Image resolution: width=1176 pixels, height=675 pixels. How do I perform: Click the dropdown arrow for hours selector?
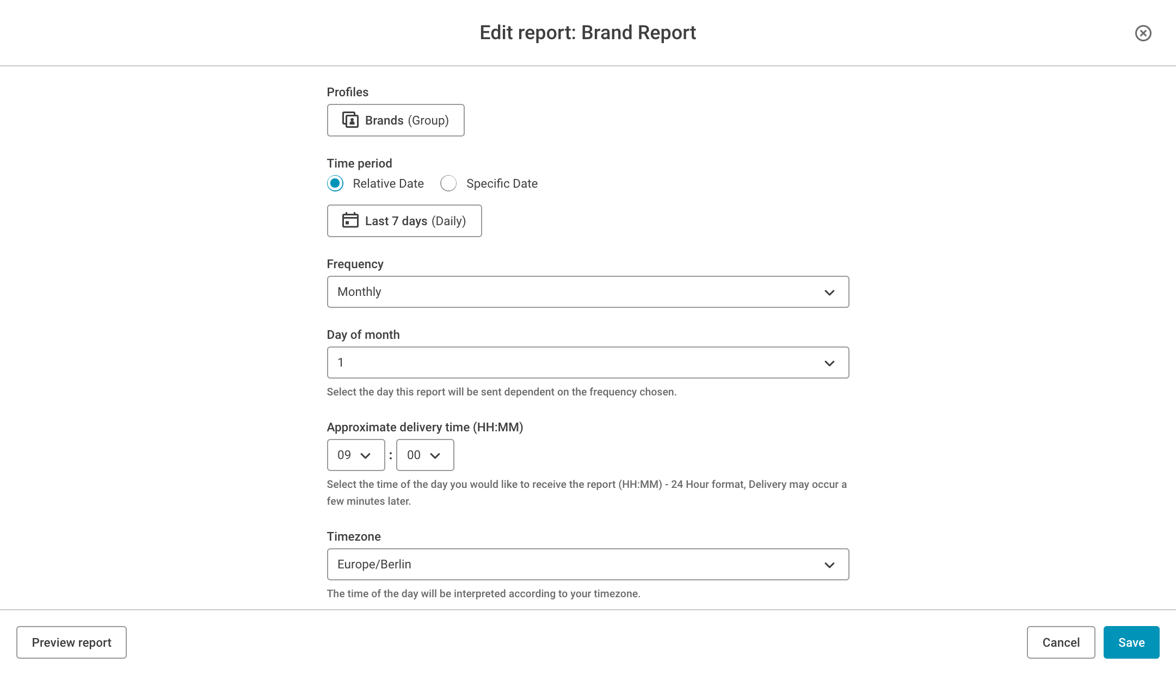pos(367,455)
